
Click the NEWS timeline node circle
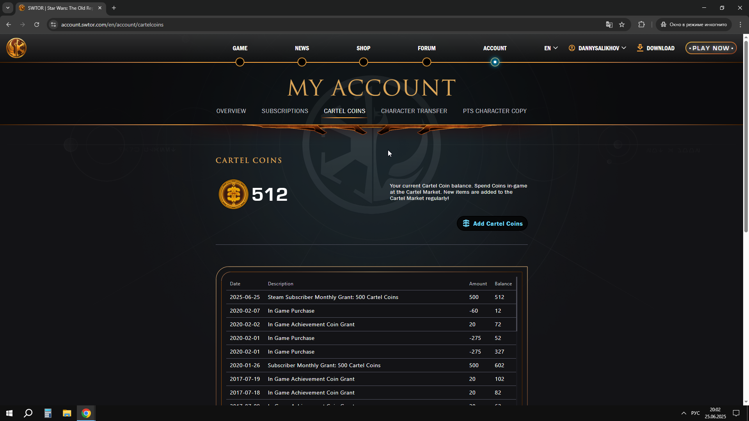click(302, 62)
